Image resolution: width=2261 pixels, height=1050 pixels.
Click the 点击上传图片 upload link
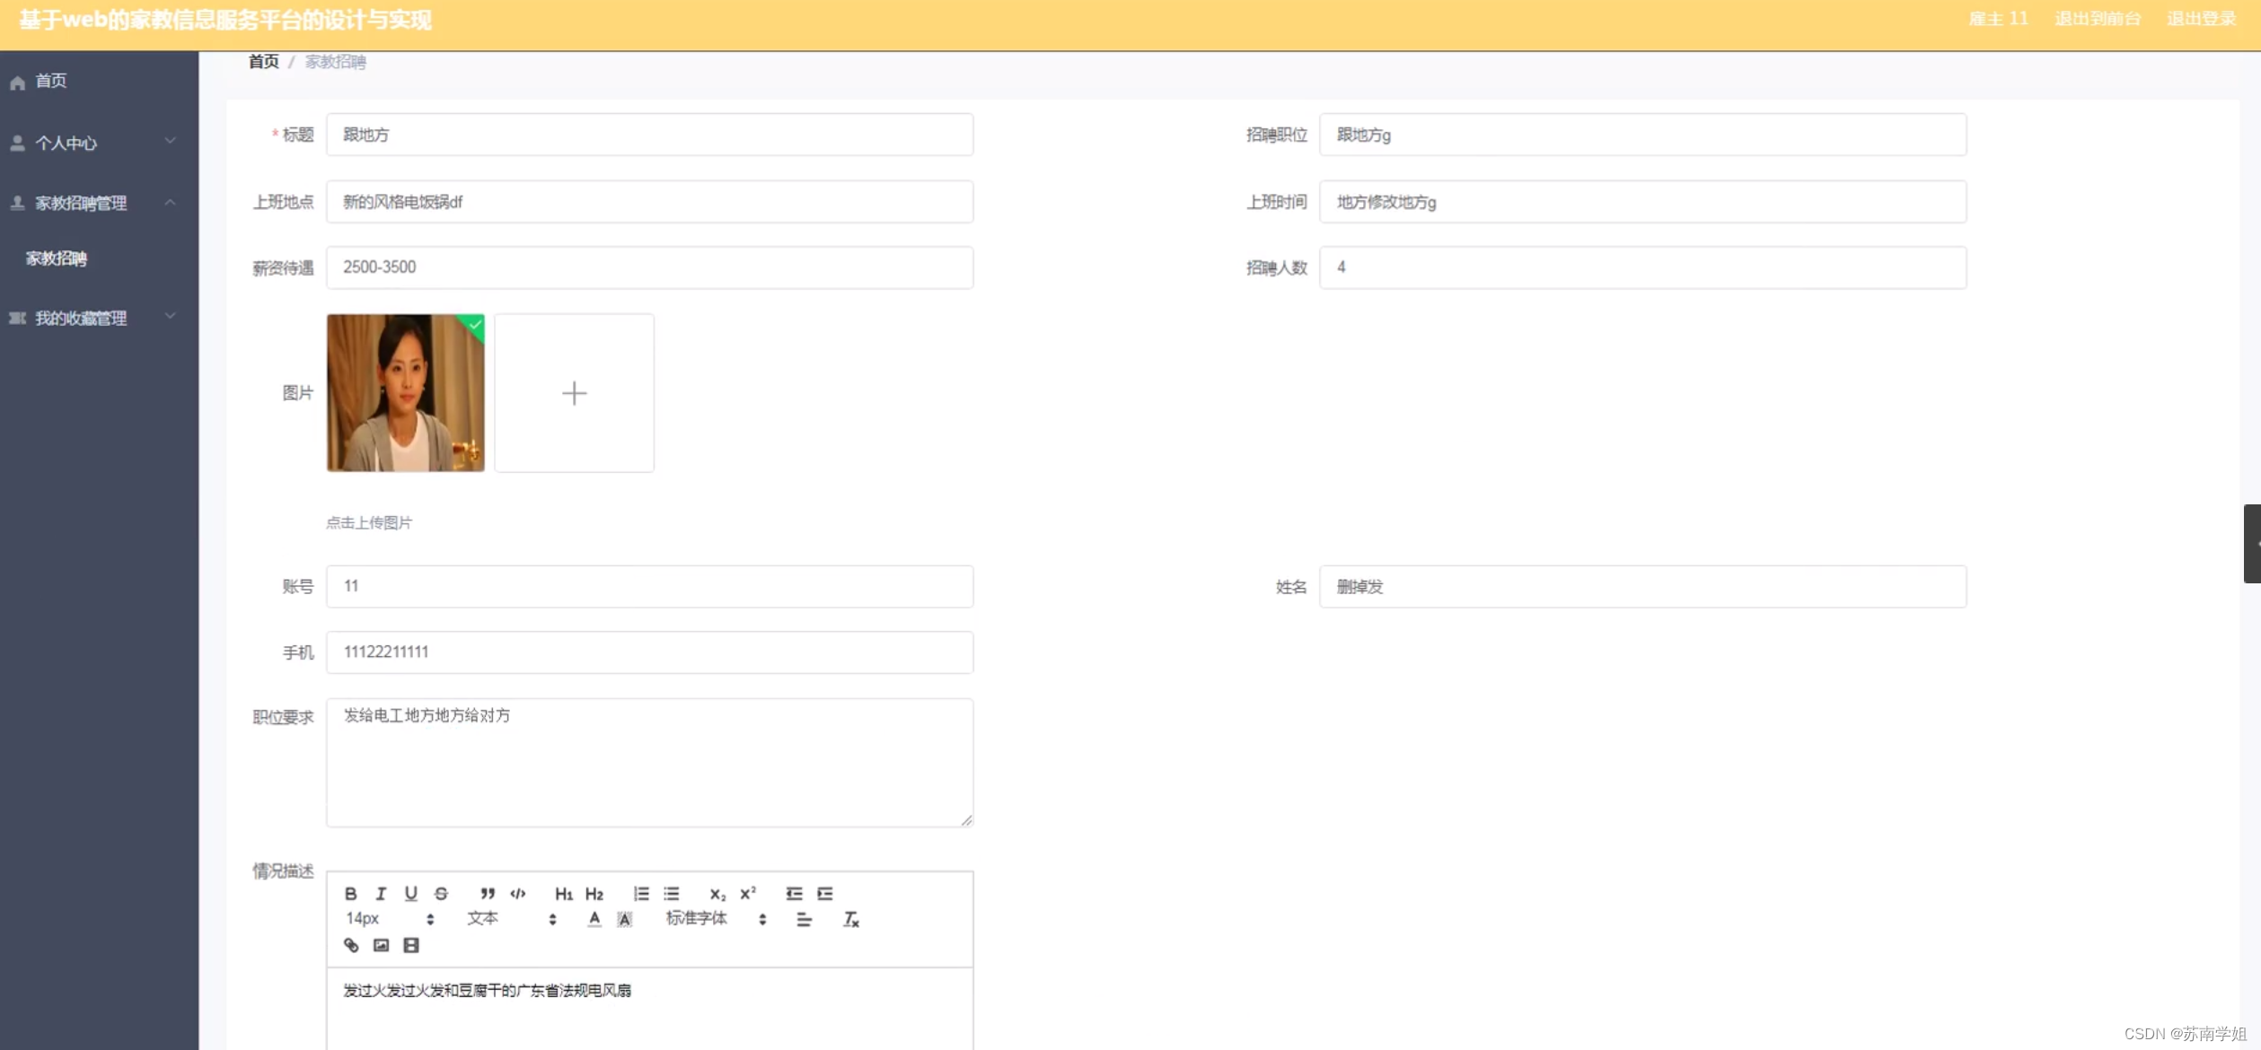[x=370, y=522]
